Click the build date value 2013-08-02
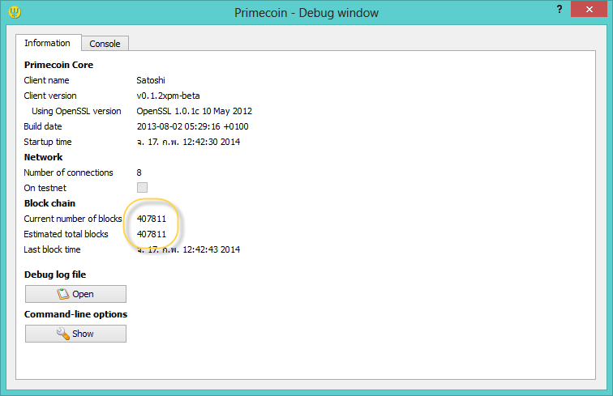The image size is (613, 396). coord(191,126)
